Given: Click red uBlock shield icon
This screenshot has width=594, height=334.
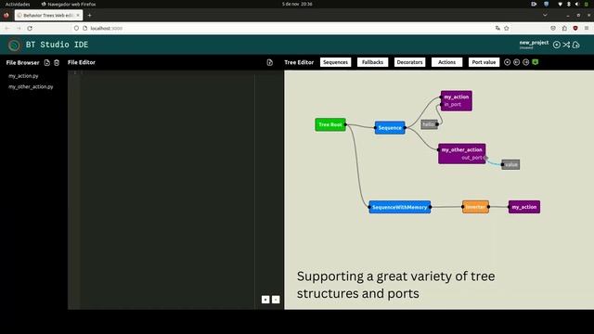Looking at the screenshot, I should [575, 29].
